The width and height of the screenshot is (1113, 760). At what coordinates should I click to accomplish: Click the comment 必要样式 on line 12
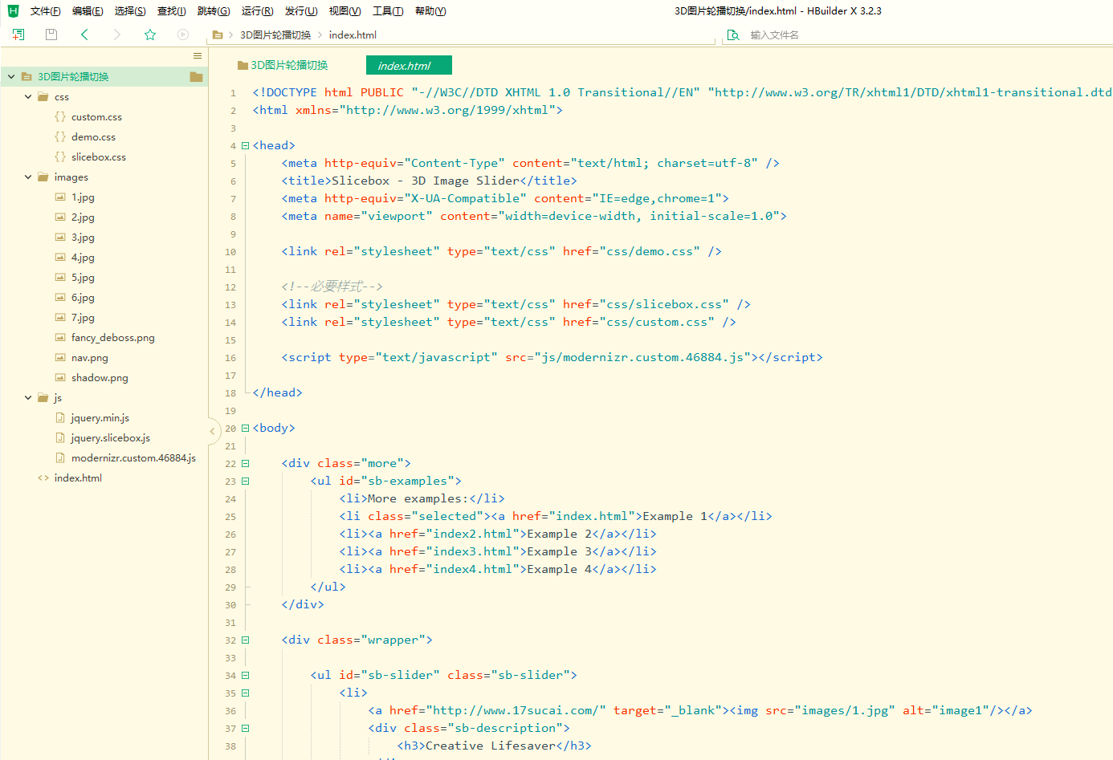[337, 287]
